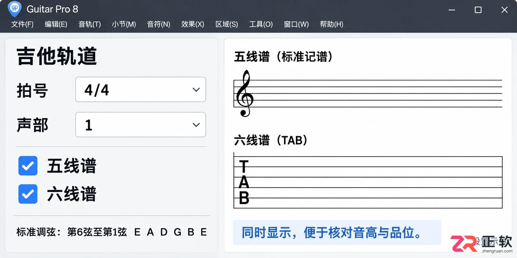Open the 工具(O) menu
This screenshot has height=258, width=517.
tap(261, 24)
